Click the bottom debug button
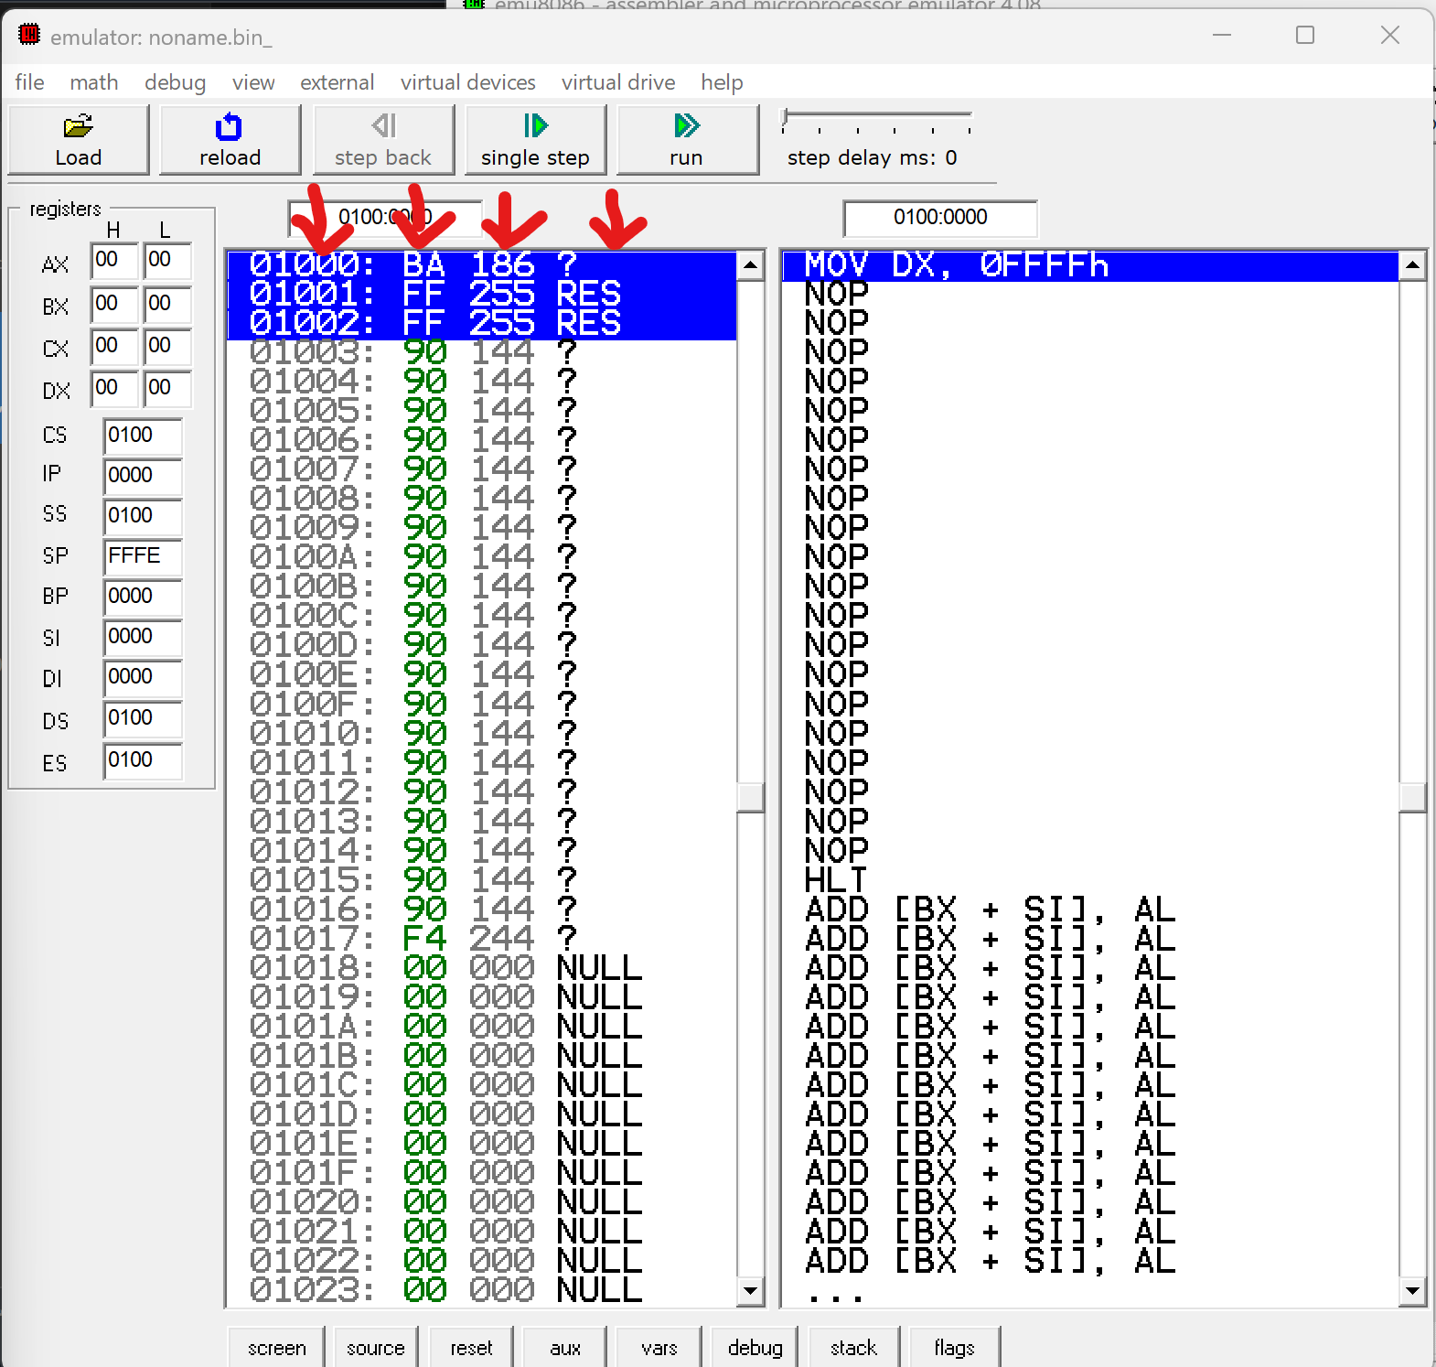Image resolution: width=1436 pixels, height=1367 pixels. [755, 1347]
